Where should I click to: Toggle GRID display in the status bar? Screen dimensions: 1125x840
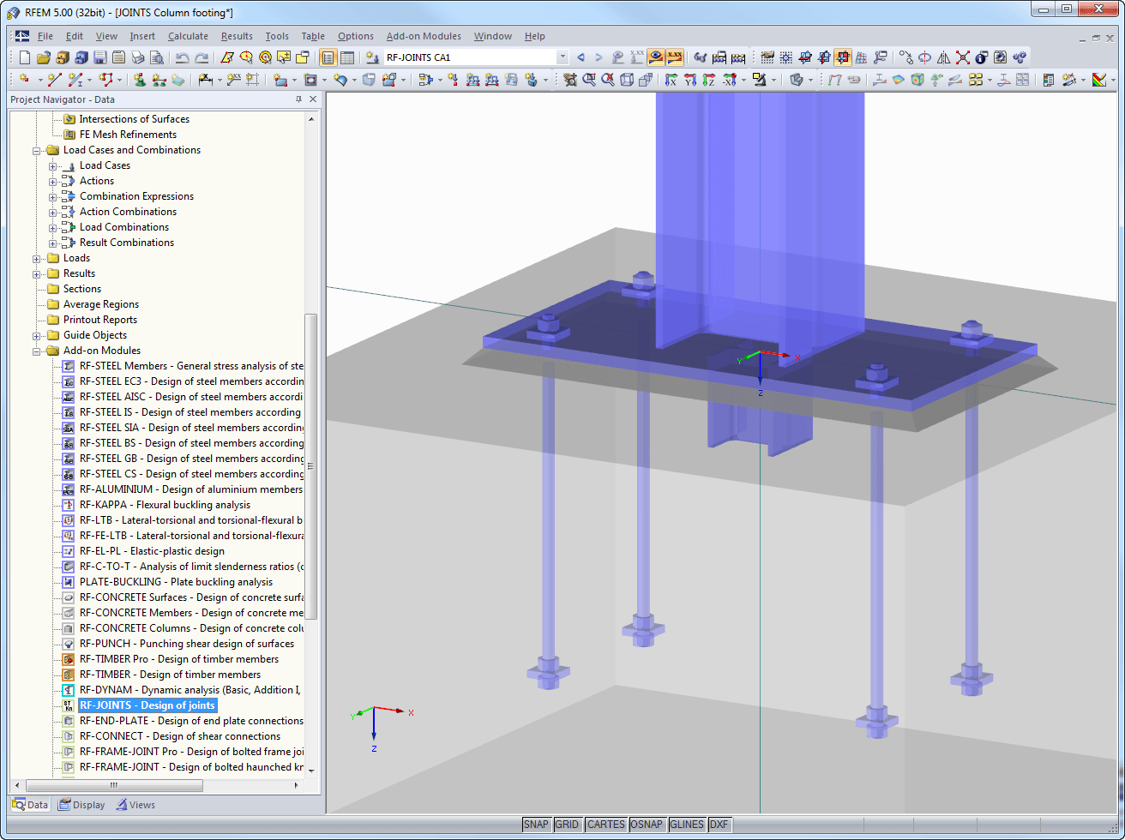(567, 824)
